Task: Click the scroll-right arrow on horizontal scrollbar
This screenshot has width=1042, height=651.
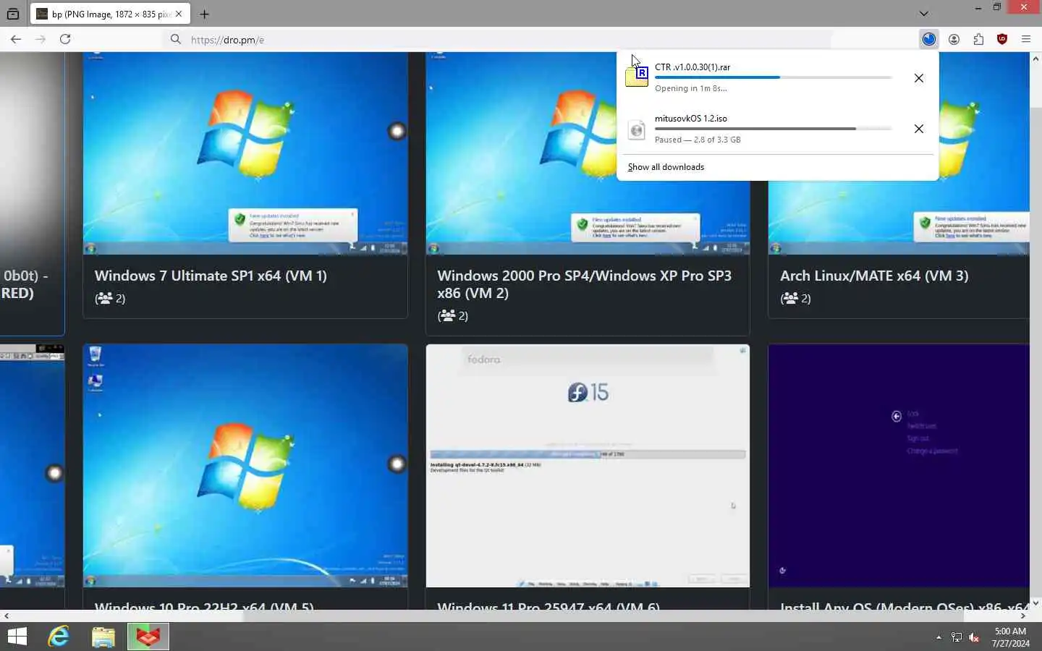Action: pos(1023,616)
